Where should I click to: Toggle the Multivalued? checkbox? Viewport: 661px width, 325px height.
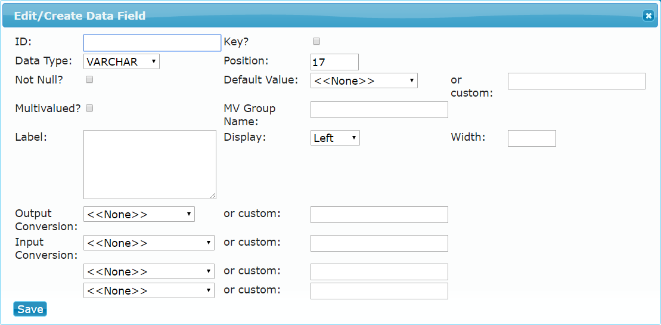89,109
